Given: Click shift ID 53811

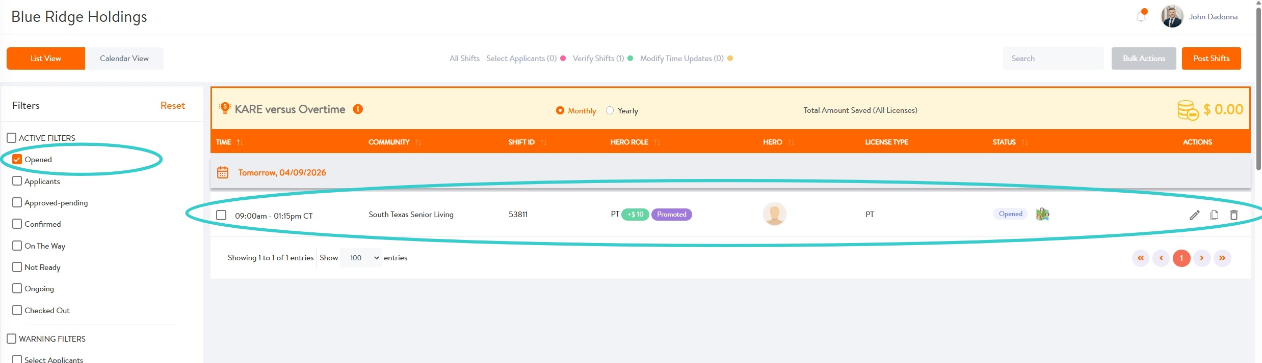Looking at the screenshot, I should (x=518, y=215).
